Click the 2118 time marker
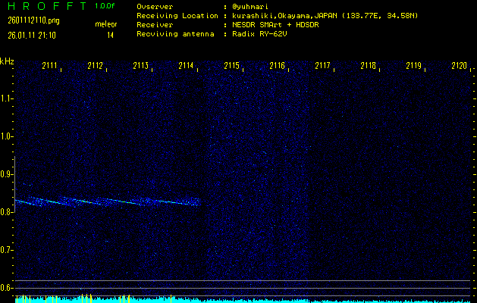 (368, 65)
